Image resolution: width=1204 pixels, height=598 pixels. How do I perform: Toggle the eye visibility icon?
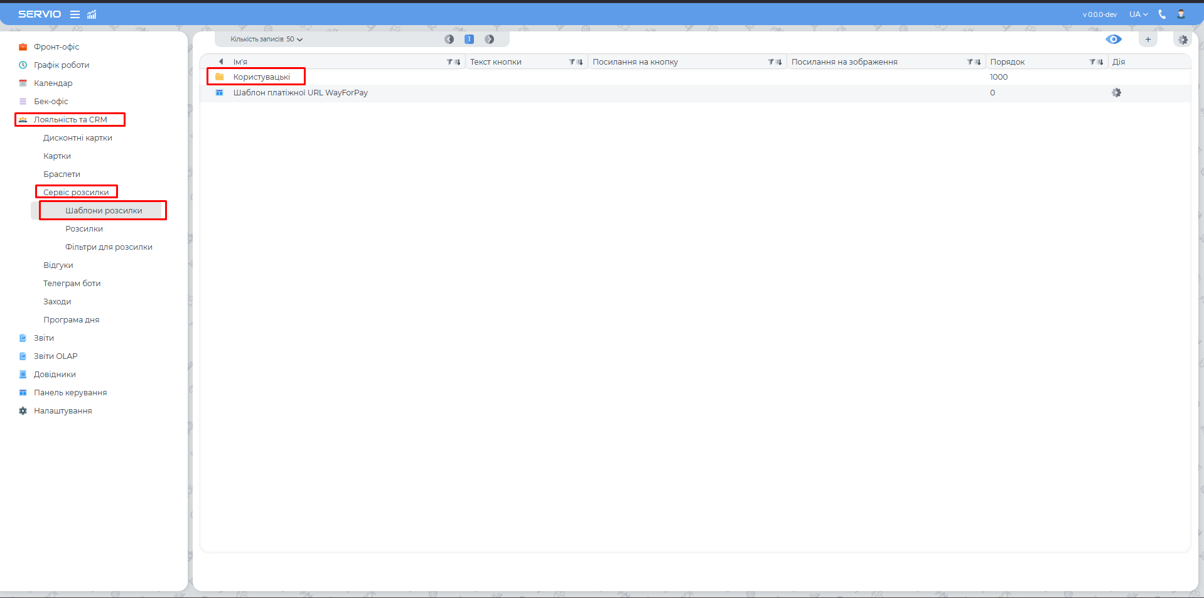pos(1113,40)
